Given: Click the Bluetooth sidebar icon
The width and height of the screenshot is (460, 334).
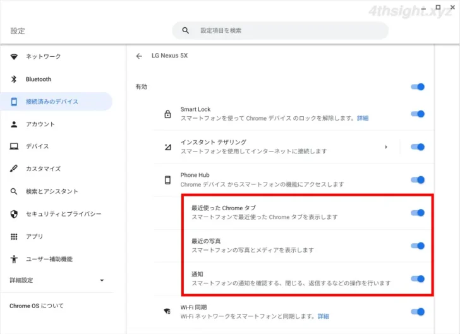Looking at the screenshot, I should (x=14, y=79).
